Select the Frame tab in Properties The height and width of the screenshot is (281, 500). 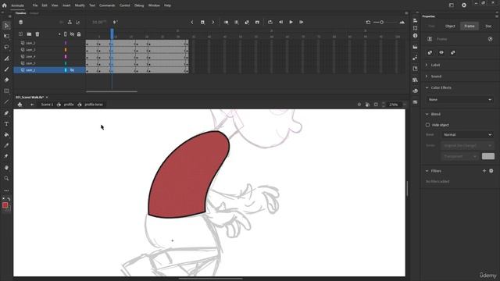pyautogui.click(x=470, y=26)
